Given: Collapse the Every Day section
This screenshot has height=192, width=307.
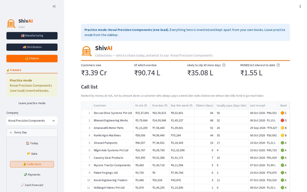Looking at the screenshot, I should click(x=32, y=132).
